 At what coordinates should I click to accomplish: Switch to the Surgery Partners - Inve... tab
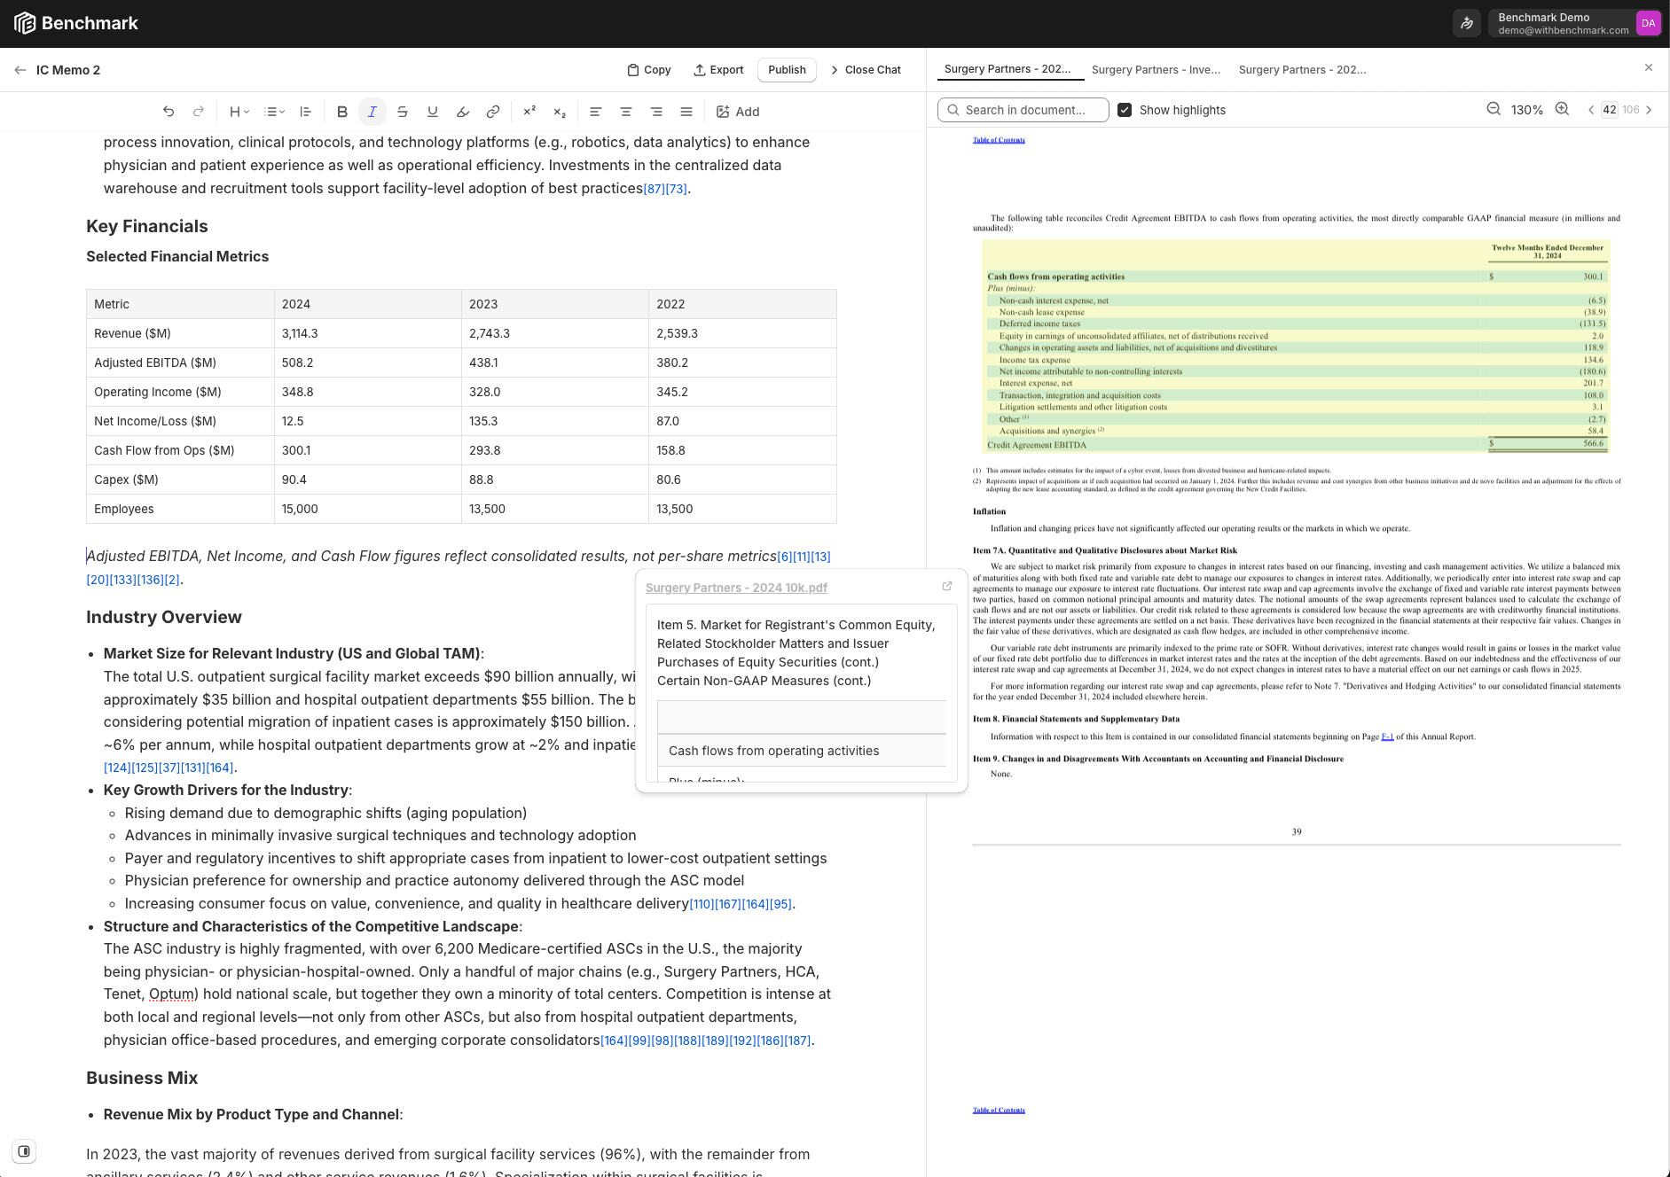click(x=1156, y=70)
